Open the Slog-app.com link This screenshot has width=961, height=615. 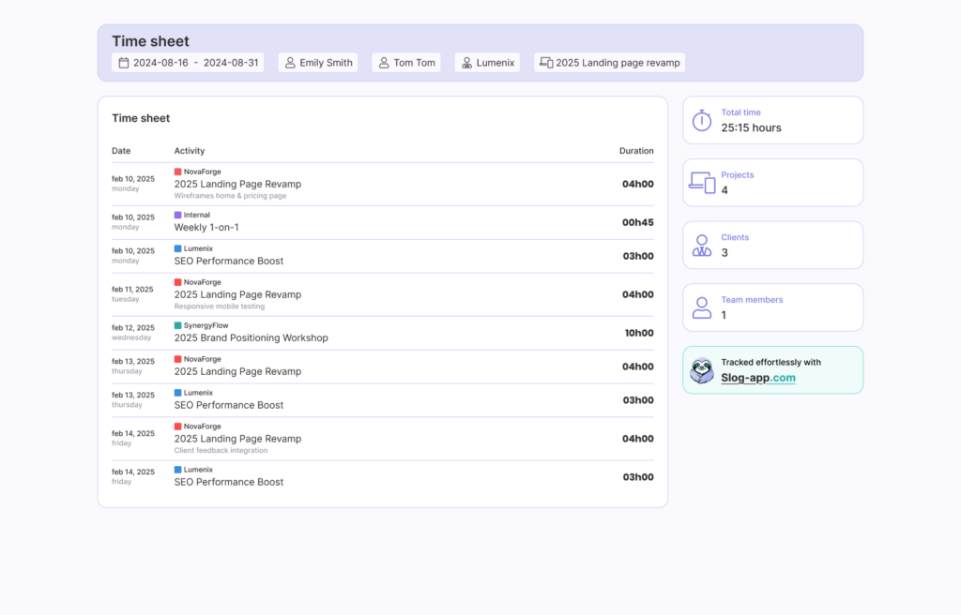click(758, 379)
